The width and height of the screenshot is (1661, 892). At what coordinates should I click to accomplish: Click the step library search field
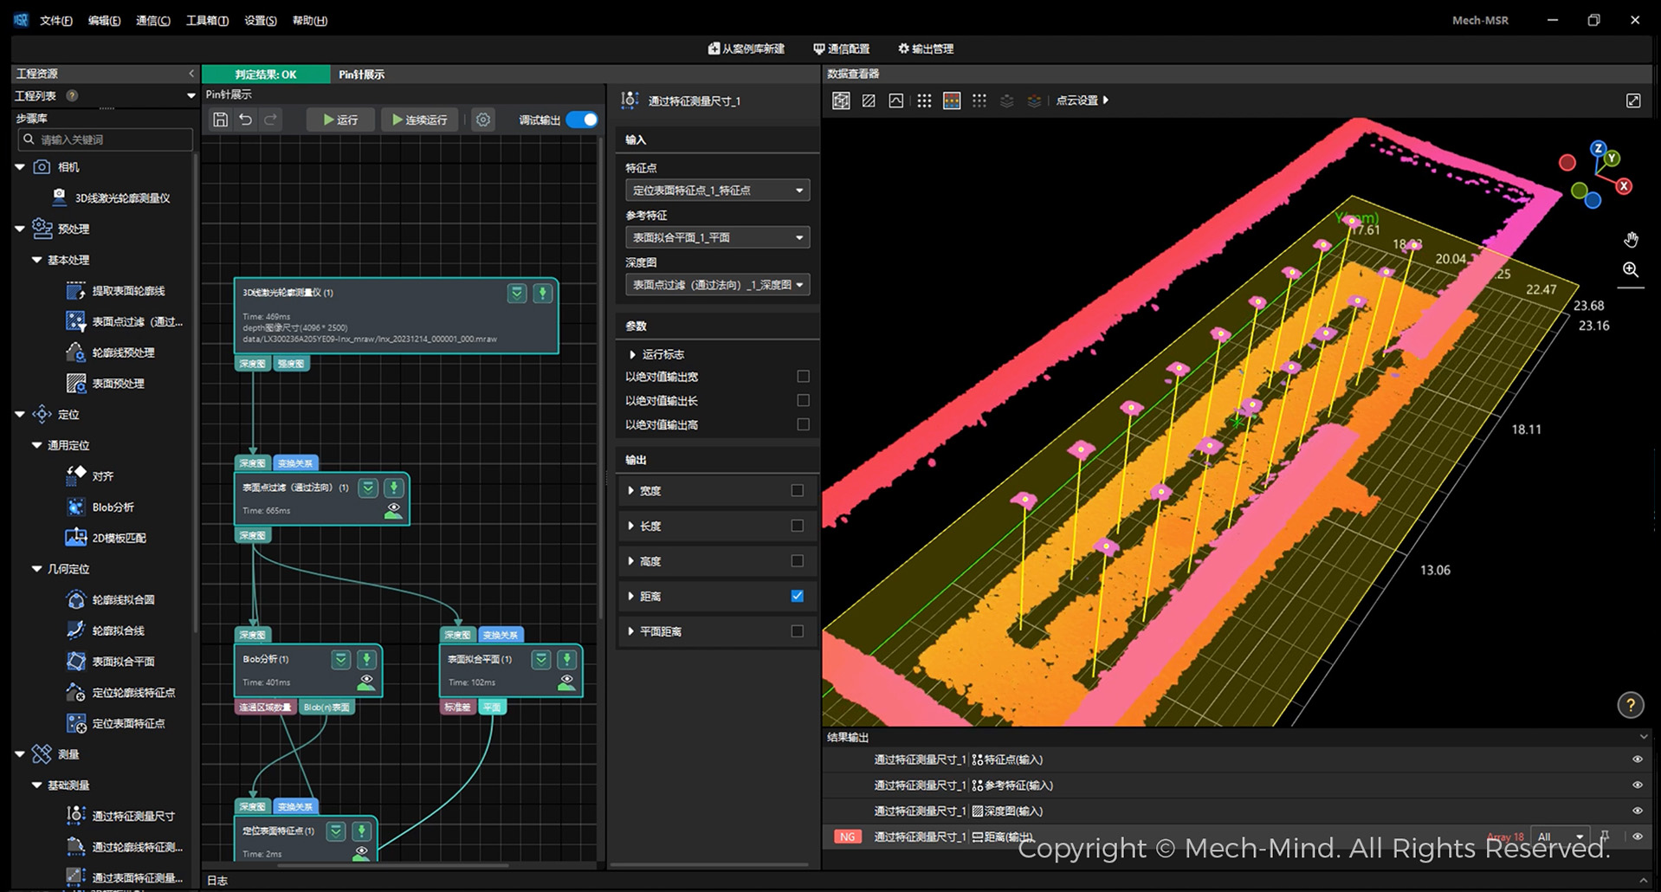coord(106,139)
